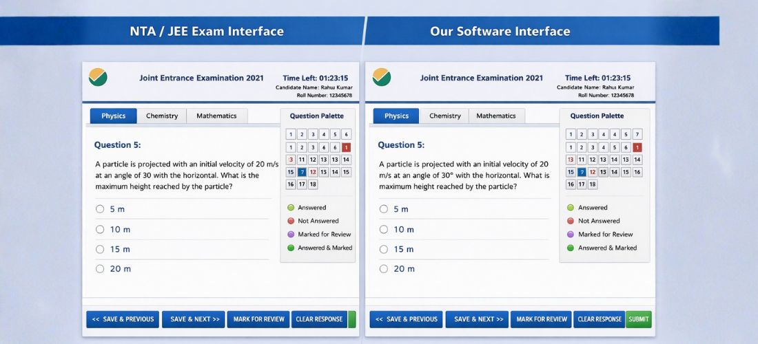
Task: Open question 17 in NTA palette
Action: (x=302, y=184)
